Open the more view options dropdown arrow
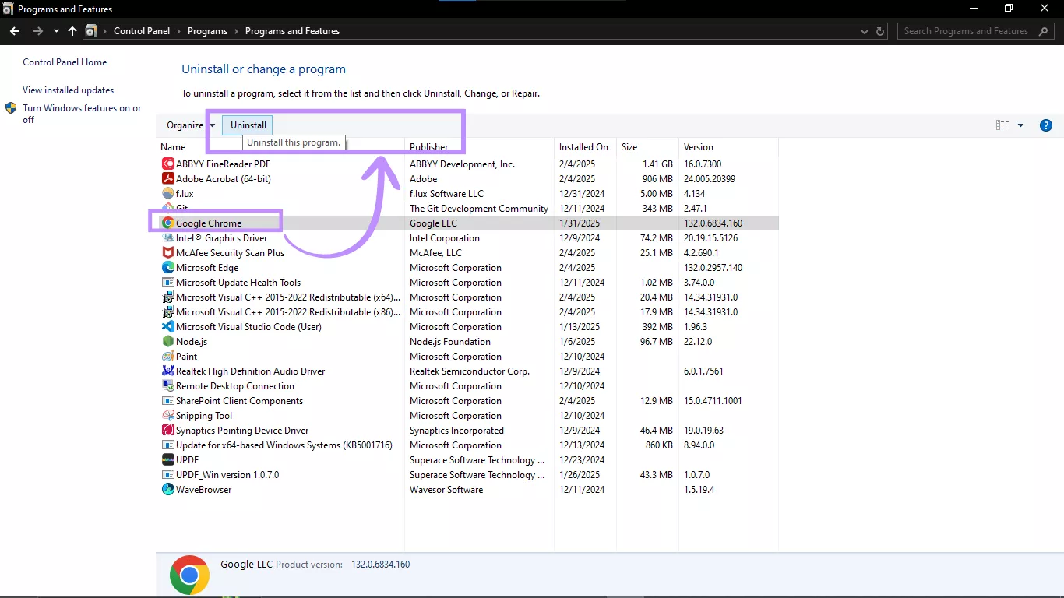 click(x=1020, y=125)
